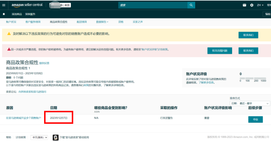Image resolution: width=271 pixels, height=141 pixels.
Task: Open the 客户服务绩效 tab
Action: pyautogui.click(x=33, y=22)
